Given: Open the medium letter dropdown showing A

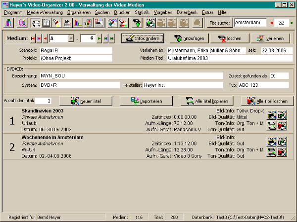Looking at the screenshot, I should [71, 38].
